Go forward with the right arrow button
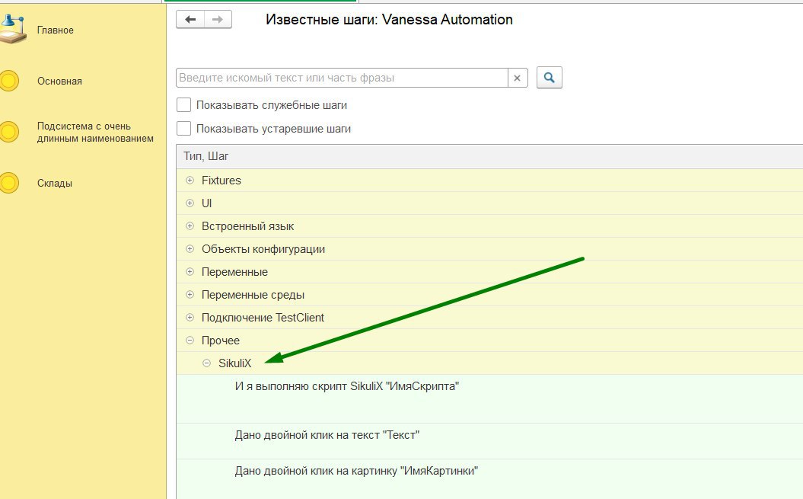The image size is (803, 499). coord(218,20)
